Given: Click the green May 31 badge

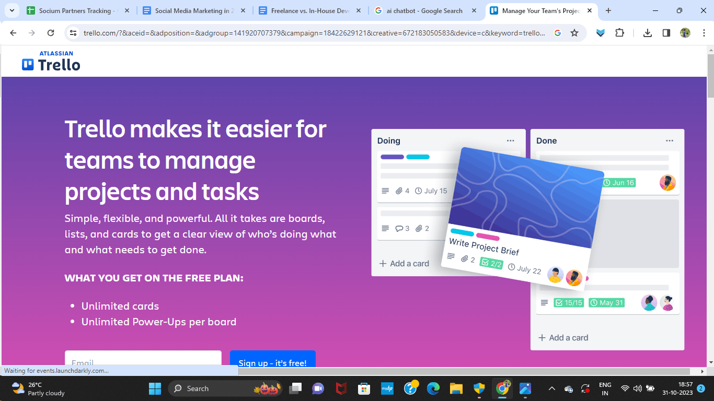Looking at the screenshot, I should [x=606, y=303].
